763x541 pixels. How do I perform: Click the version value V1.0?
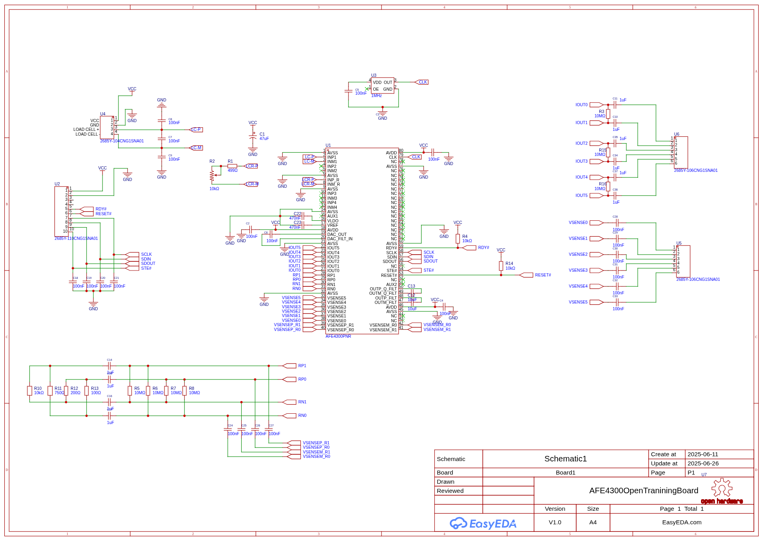pyautogui.click(x=555, y=522)
